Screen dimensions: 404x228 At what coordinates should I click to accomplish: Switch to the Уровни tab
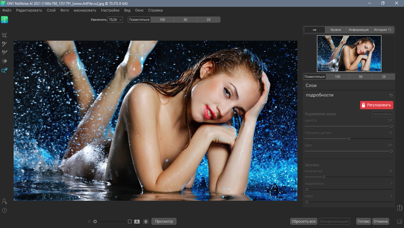336,30
